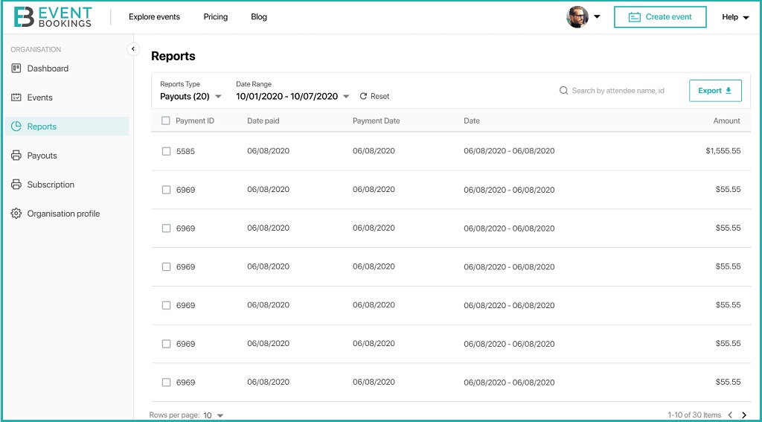
Task: Click the Dashboard sidebar icon
Action: (16, 68)
